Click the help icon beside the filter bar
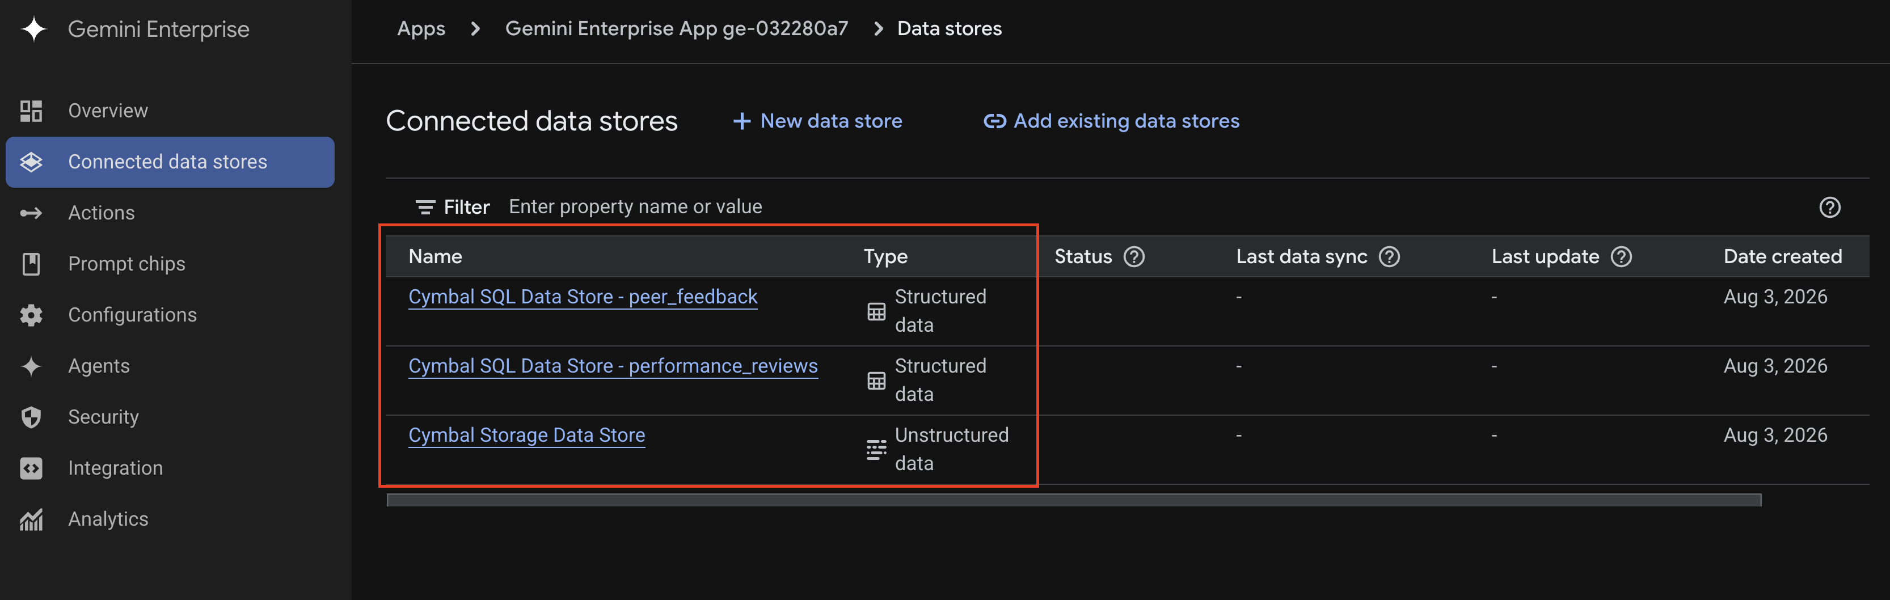Screen dimensions: 1890x600 pyautogui.click(x=1830, y=208)
